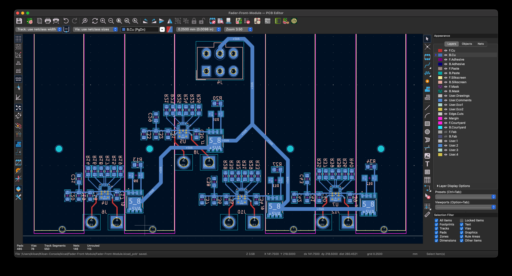Screen dimensions: 512x276
Task: Choose the Add Text tool
Action: click(x=427, y=164)
